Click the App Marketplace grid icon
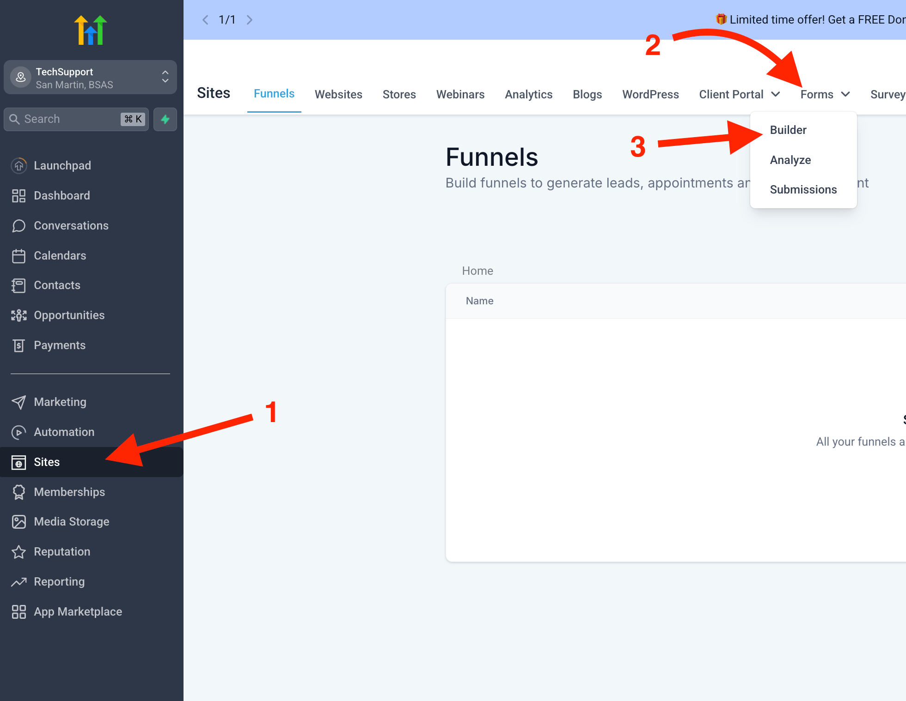Screen dimensions: 906x701 [19, 612]
